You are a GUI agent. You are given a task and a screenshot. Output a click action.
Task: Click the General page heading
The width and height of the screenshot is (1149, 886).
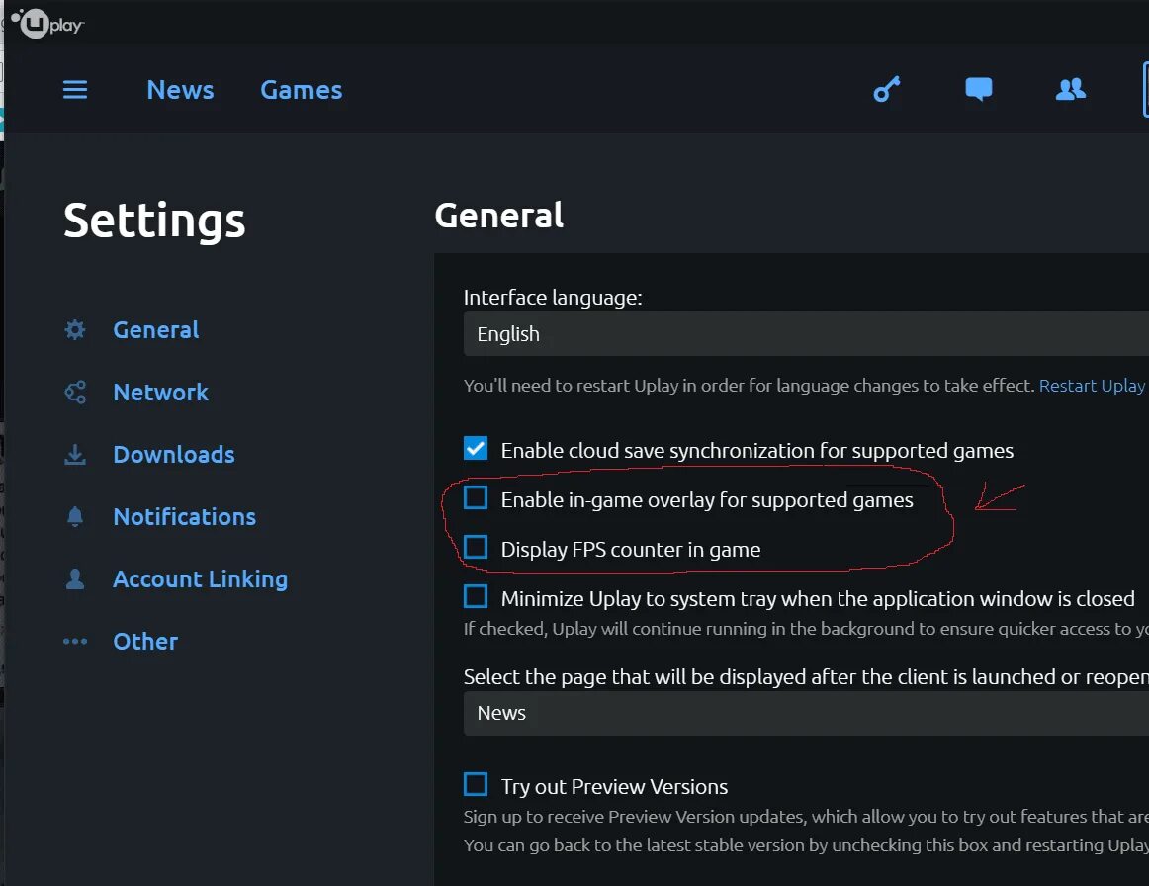point(499,216)
